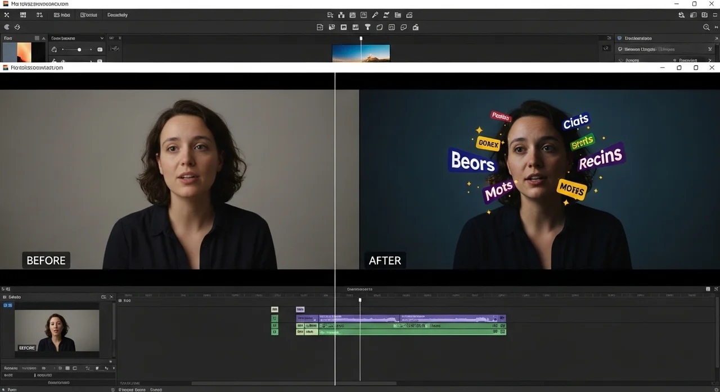Click the folder icon in the top toolbar
Image resolution: width=720 pixels, height=392 pixels.
coord(398,15)
